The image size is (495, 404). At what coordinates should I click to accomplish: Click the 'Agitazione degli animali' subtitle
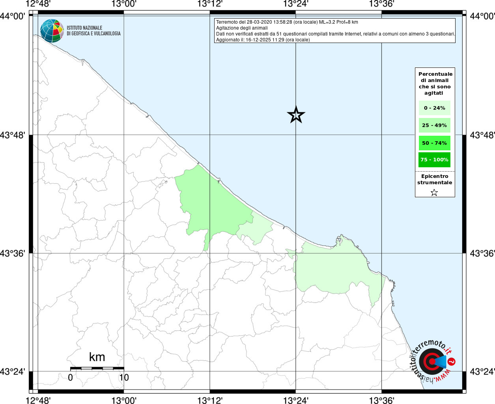(x=242, y=28)
